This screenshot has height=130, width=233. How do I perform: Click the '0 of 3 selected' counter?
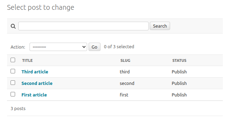pos(119,47)
